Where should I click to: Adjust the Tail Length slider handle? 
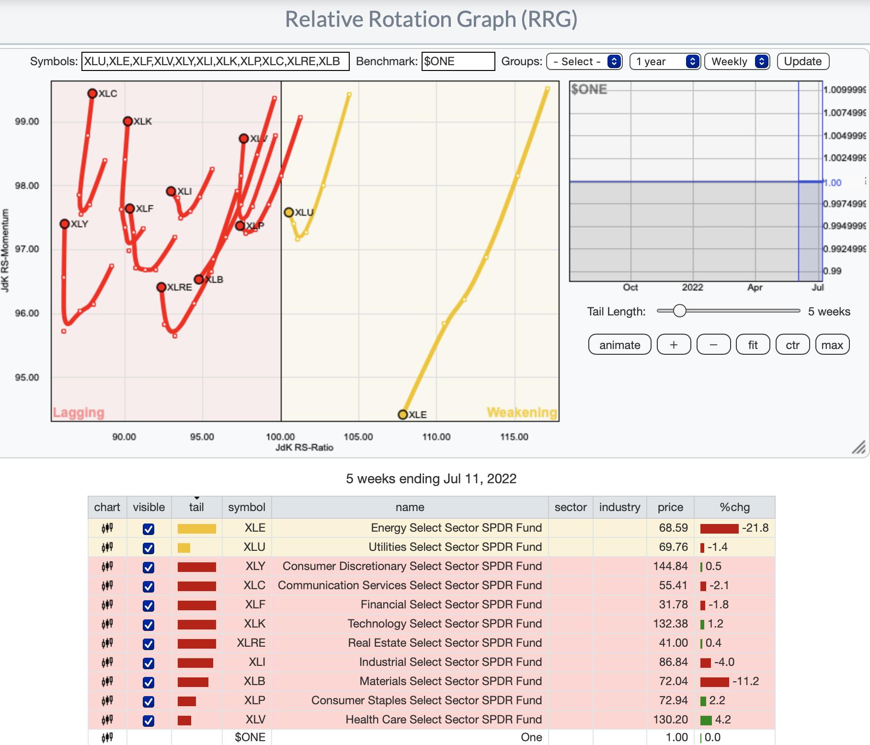(x=679, y=311)
